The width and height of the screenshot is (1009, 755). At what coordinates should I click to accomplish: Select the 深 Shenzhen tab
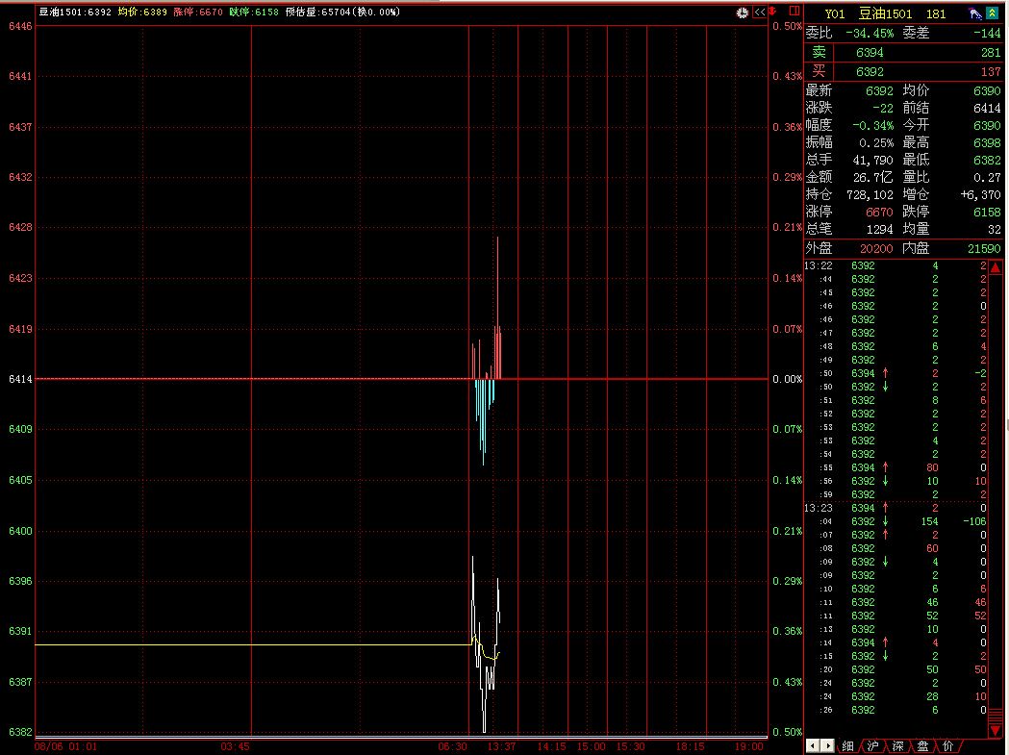(x=897, y=745)
